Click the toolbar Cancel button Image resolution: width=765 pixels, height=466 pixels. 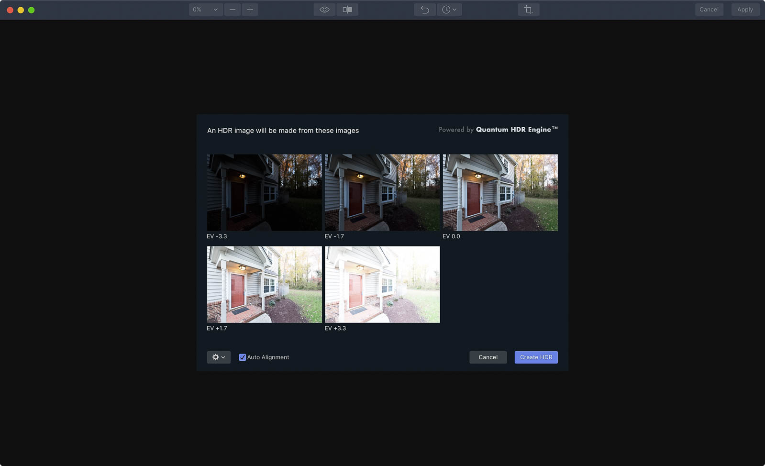pyautogui.click(x=709, y=10)
